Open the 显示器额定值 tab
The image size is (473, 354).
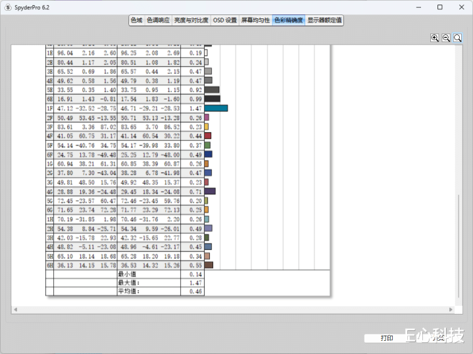pyautogui.click(x=324, y=20)
